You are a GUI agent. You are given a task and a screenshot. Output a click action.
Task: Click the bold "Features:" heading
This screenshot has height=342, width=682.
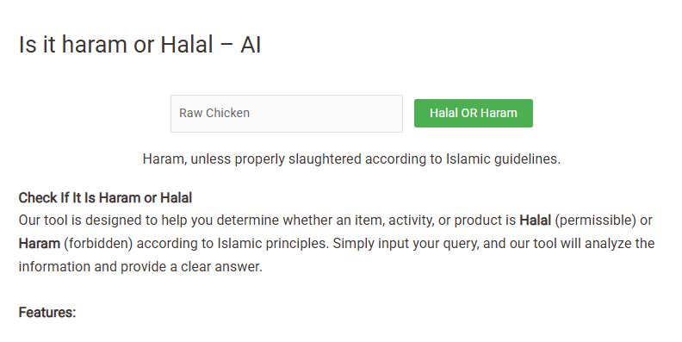[x=47, y=313]
